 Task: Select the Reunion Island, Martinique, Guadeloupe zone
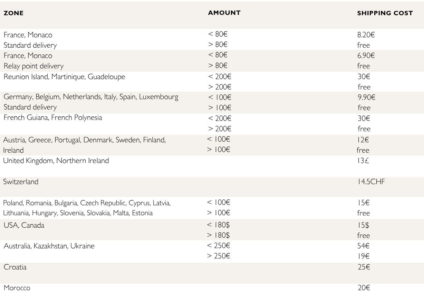[64, 77]
